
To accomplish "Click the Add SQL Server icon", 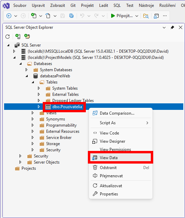I will [x=18, y=36].
